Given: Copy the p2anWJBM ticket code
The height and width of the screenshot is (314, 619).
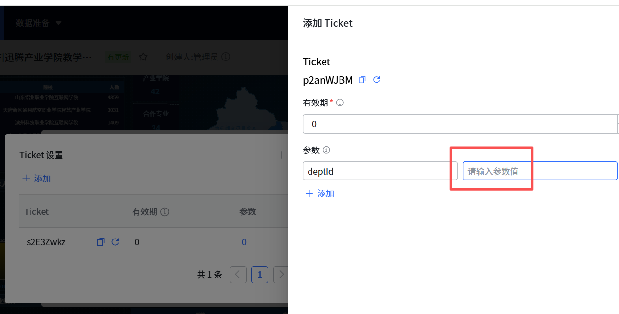Looking at the screenshot, I should point(362,80).
